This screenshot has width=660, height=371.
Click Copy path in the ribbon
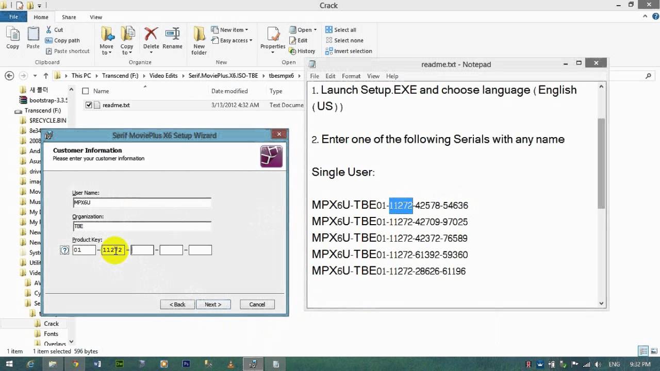coord(62,41)
